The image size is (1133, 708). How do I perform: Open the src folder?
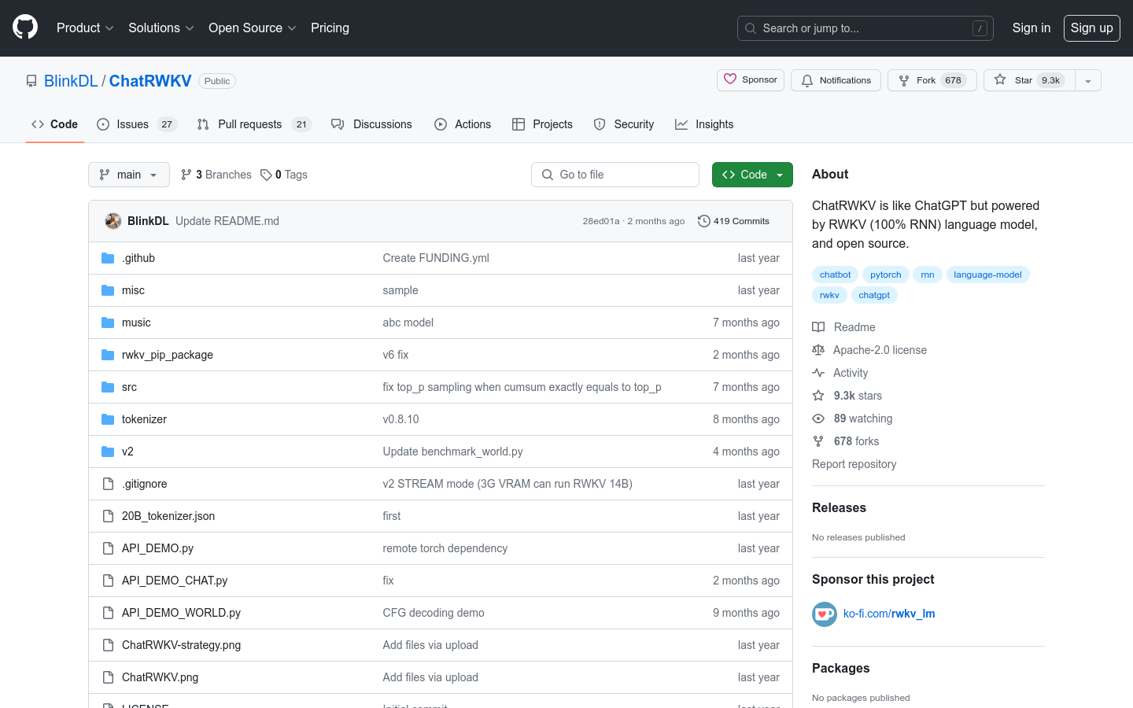[x=129, y=387]
